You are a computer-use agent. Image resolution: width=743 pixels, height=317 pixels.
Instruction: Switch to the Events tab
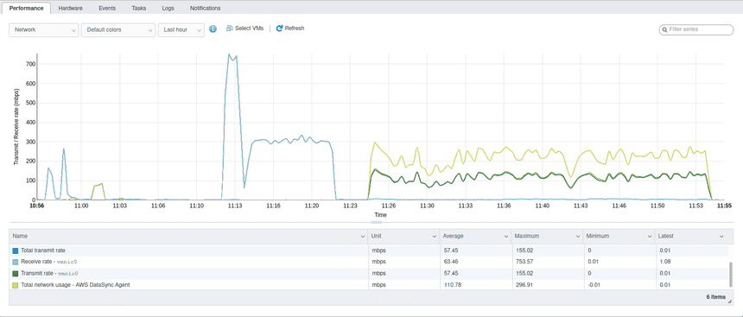coord(107,8)
